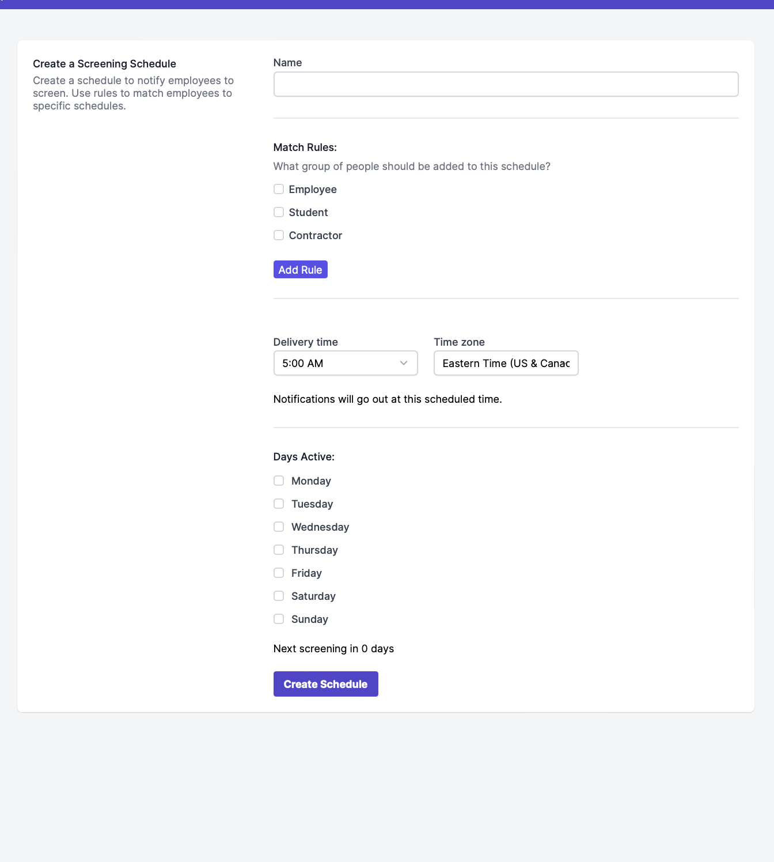Click the chevron arrow in Delivery time
Screen dimensions: 774x862
[x=404, y=363]
